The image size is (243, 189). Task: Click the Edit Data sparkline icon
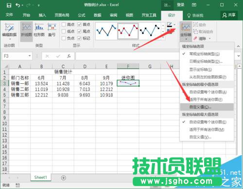(x=9, y=27)
